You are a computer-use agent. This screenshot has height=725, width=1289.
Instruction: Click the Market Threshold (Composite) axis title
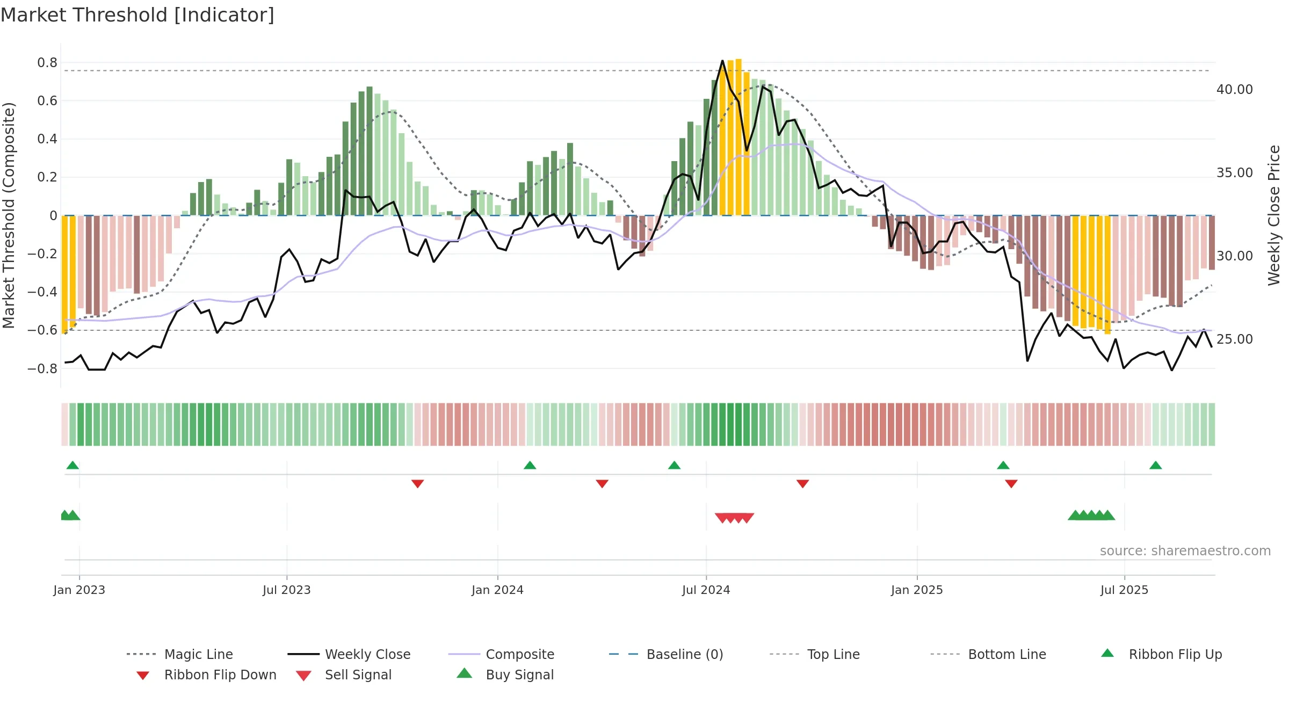coord(9,215)
